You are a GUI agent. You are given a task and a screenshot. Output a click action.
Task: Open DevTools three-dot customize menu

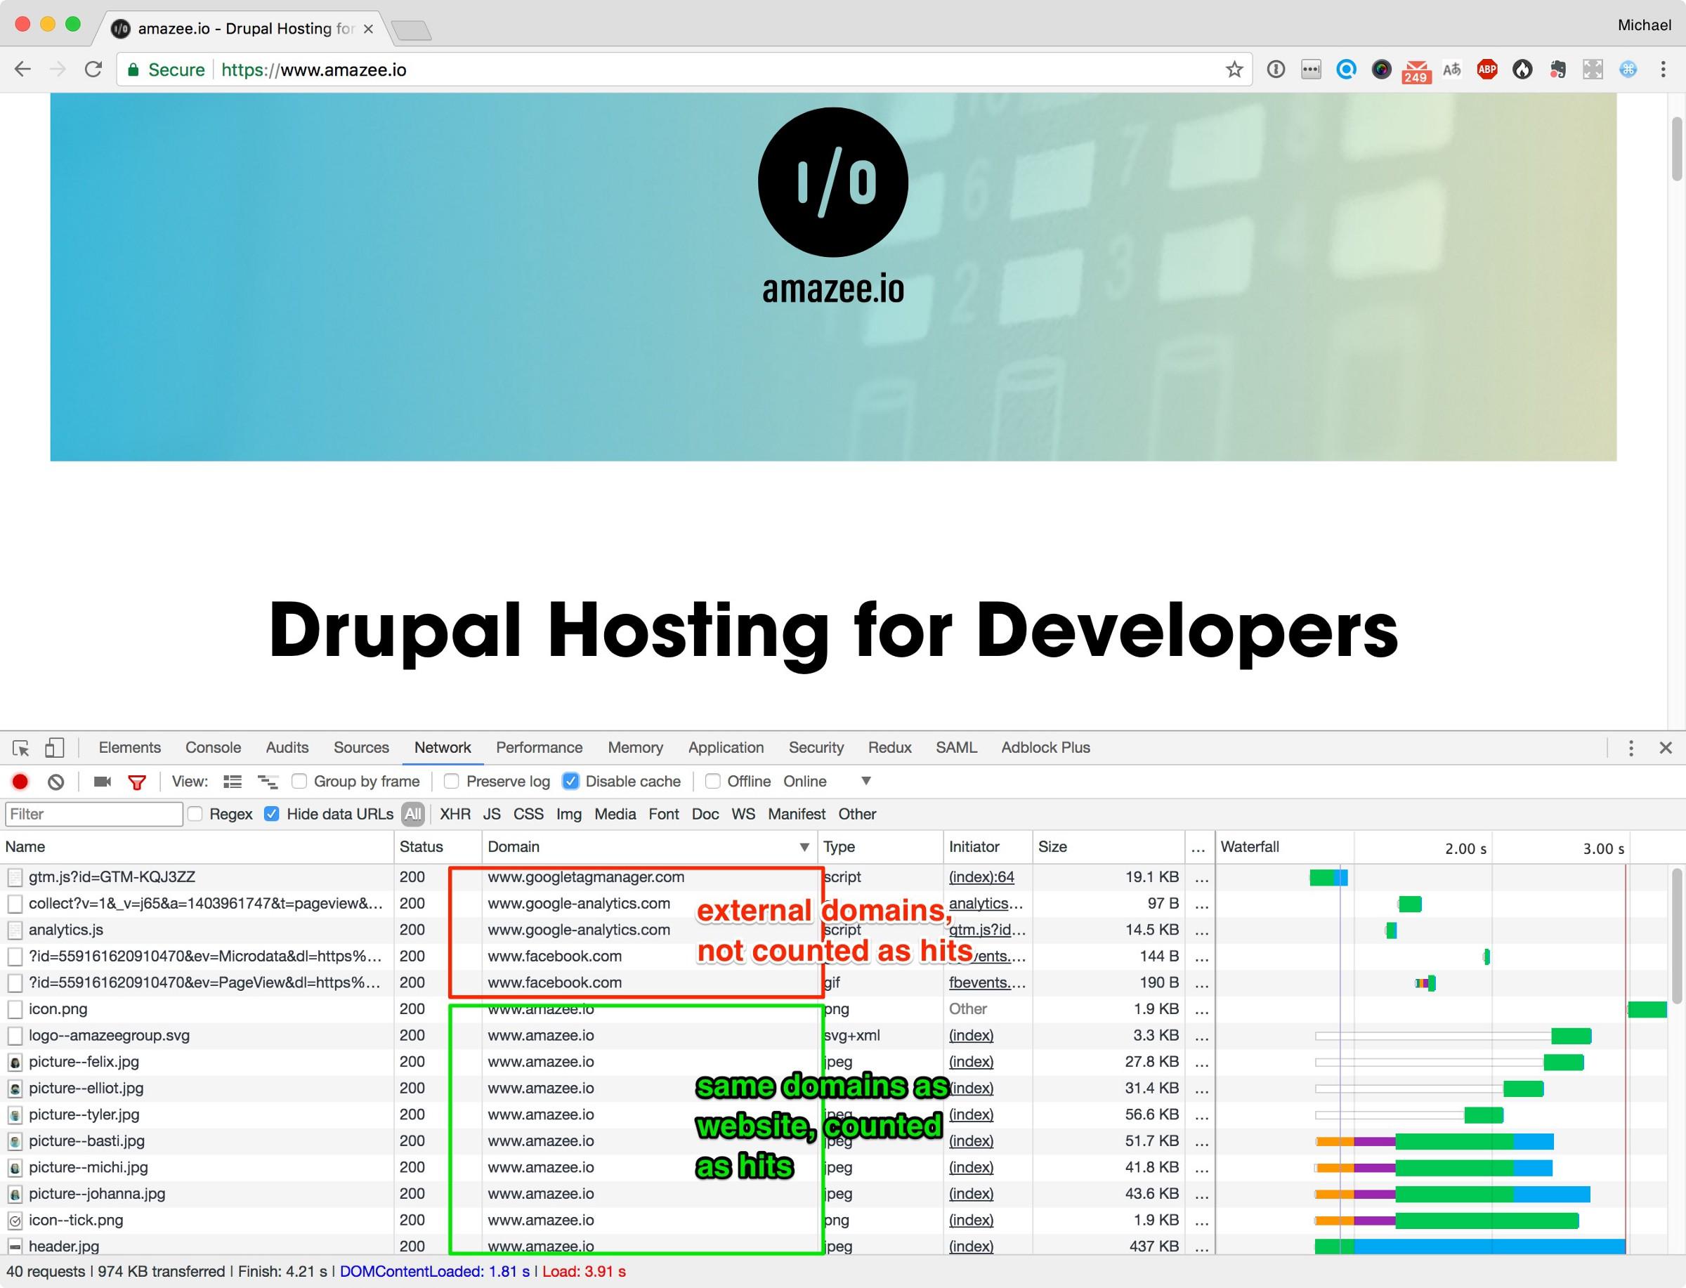tap(1631, 747)
